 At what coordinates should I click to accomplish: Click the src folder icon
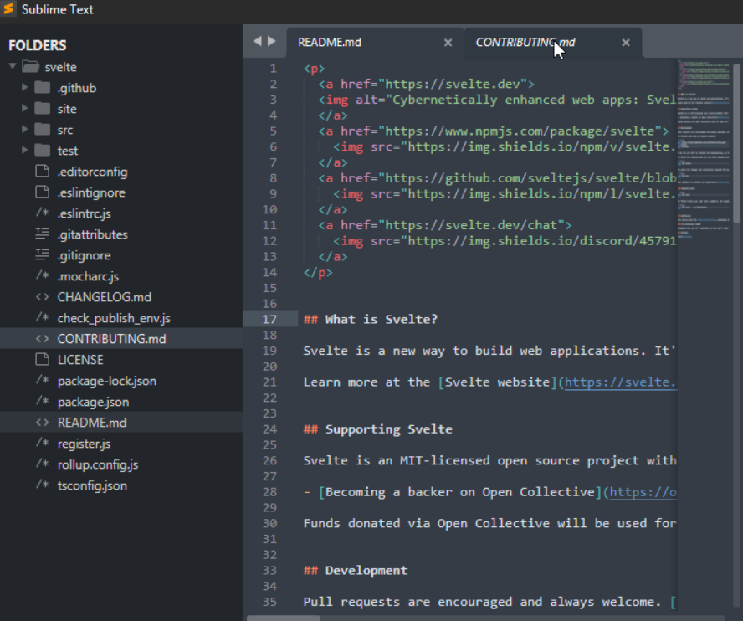tap(42, 130)
